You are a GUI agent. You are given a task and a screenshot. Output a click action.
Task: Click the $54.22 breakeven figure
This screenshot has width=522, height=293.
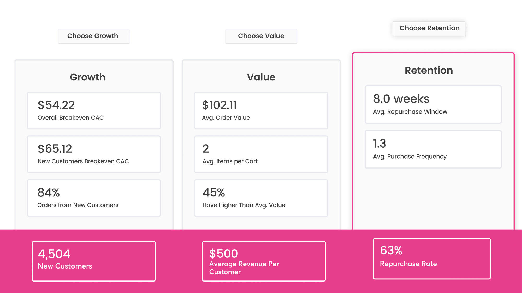click(56, 105)
